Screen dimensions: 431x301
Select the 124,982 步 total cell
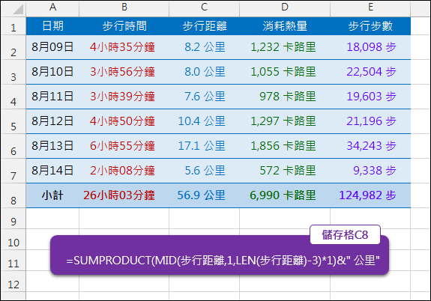click(x=370, y=195)
